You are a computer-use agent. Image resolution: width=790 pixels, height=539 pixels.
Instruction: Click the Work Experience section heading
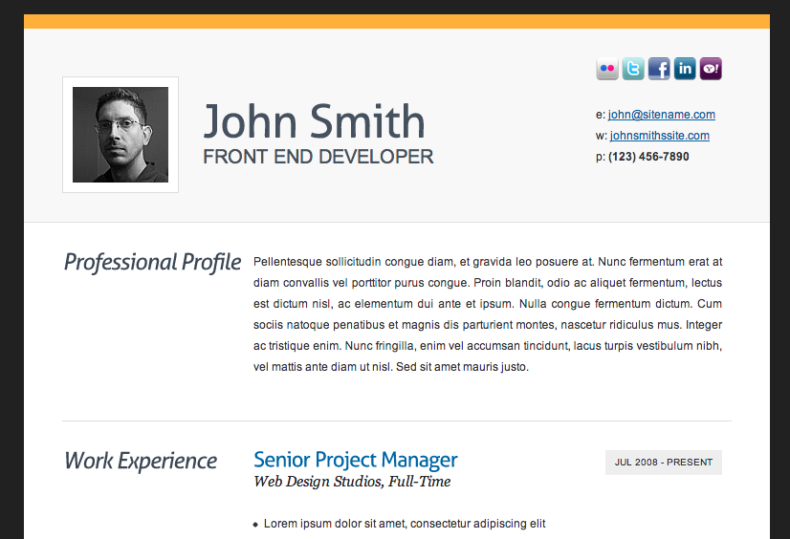[141, 461]
